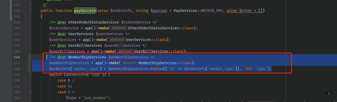Image resolution: width=337 pixels, height=102 pixels.
Task: Click line number 246 in the gutter
Action: pos(17,57)
